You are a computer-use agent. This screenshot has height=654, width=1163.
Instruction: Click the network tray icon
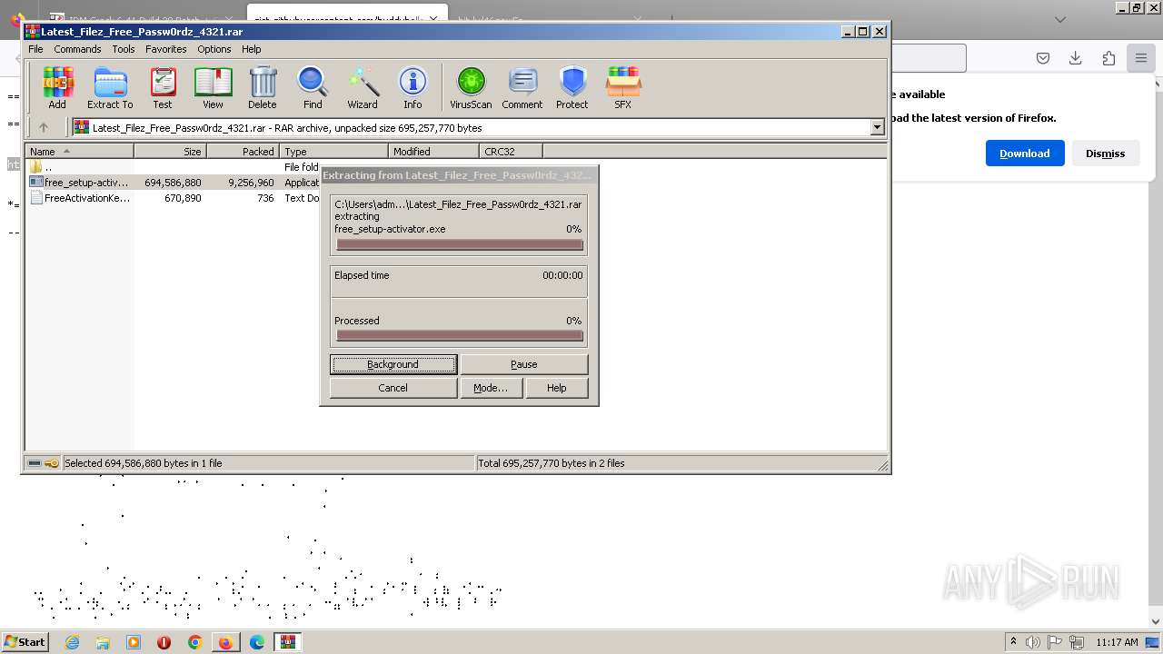(x=1077, y=642)
